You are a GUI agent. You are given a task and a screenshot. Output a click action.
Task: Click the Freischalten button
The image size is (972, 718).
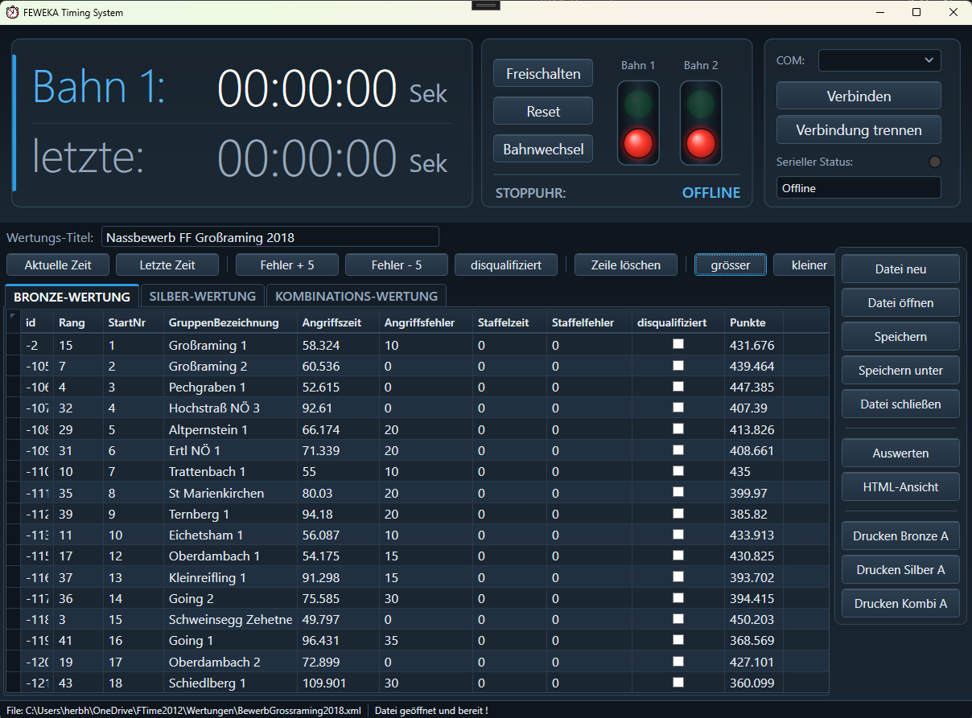tap(543, 73)
